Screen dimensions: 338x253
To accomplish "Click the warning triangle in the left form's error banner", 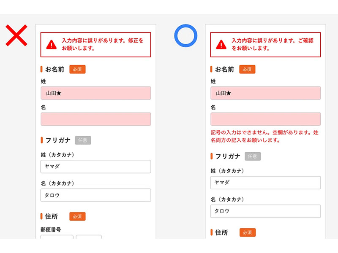I will pyautogui.click(x=52, y=44).
